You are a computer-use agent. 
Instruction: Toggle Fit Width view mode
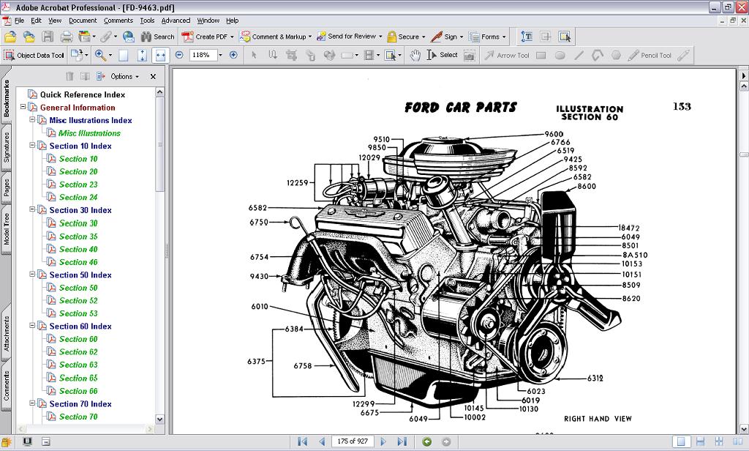click(160, 55)
